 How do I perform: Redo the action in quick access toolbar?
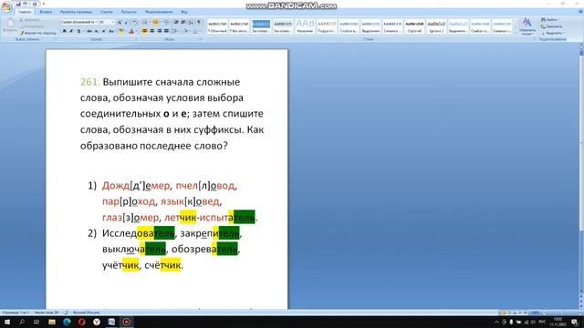35,4
